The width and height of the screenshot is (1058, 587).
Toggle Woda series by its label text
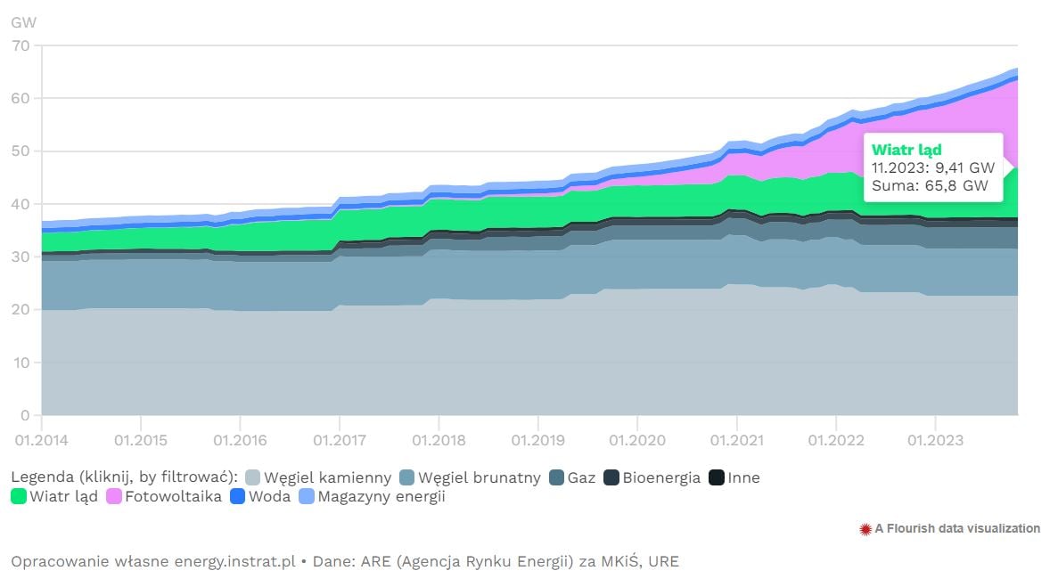(x=269, y=497)
